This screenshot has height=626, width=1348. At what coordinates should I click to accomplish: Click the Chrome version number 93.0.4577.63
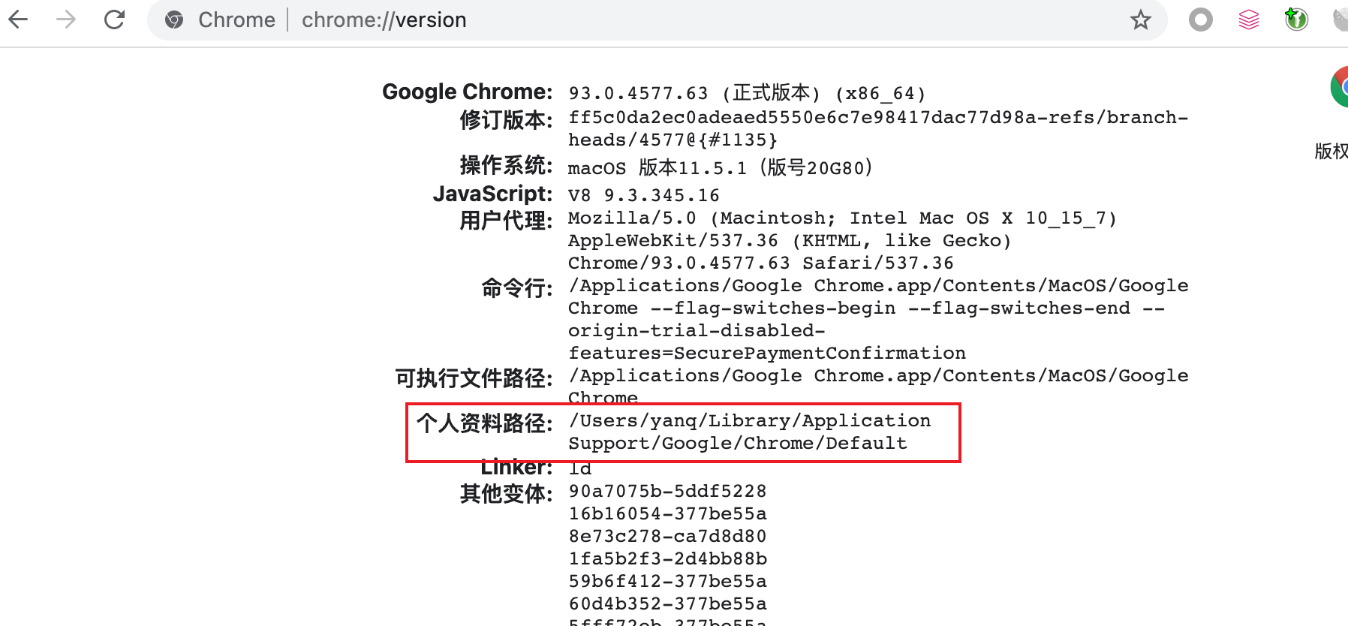(x=638, y=94)
